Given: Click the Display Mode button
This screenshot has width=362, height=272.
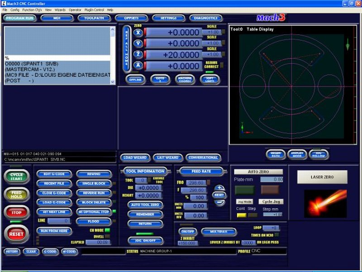Looking at the screenshot, I should (297, 155).
